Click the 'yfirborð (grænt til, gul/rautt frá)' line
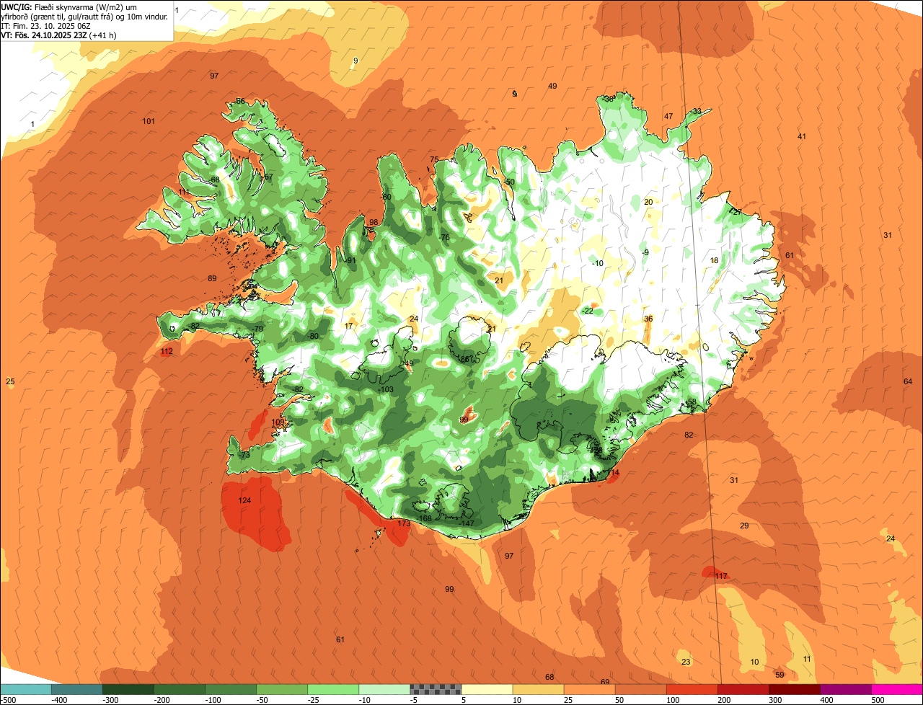Image resolution: width=923 pixels, height=705 pixels. coord(84,16)
